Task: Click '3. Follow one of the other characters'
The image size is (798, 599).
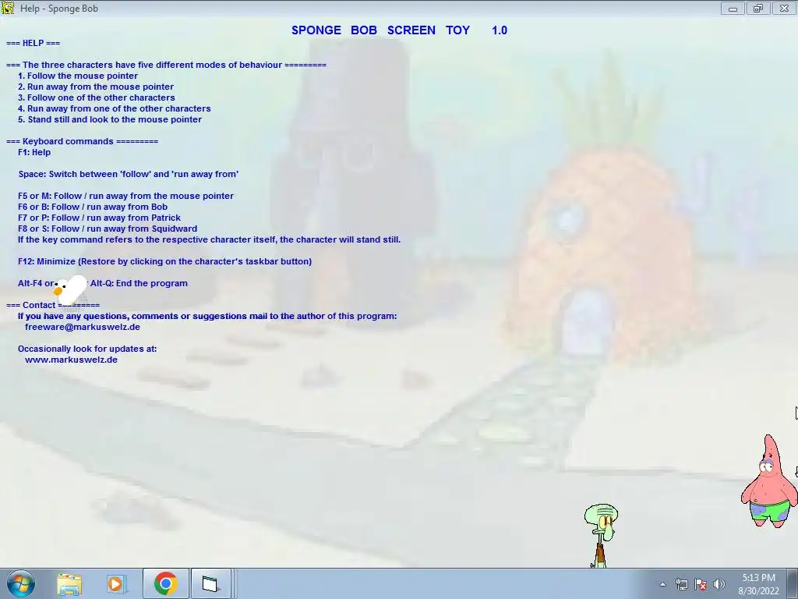Action: 96,97
